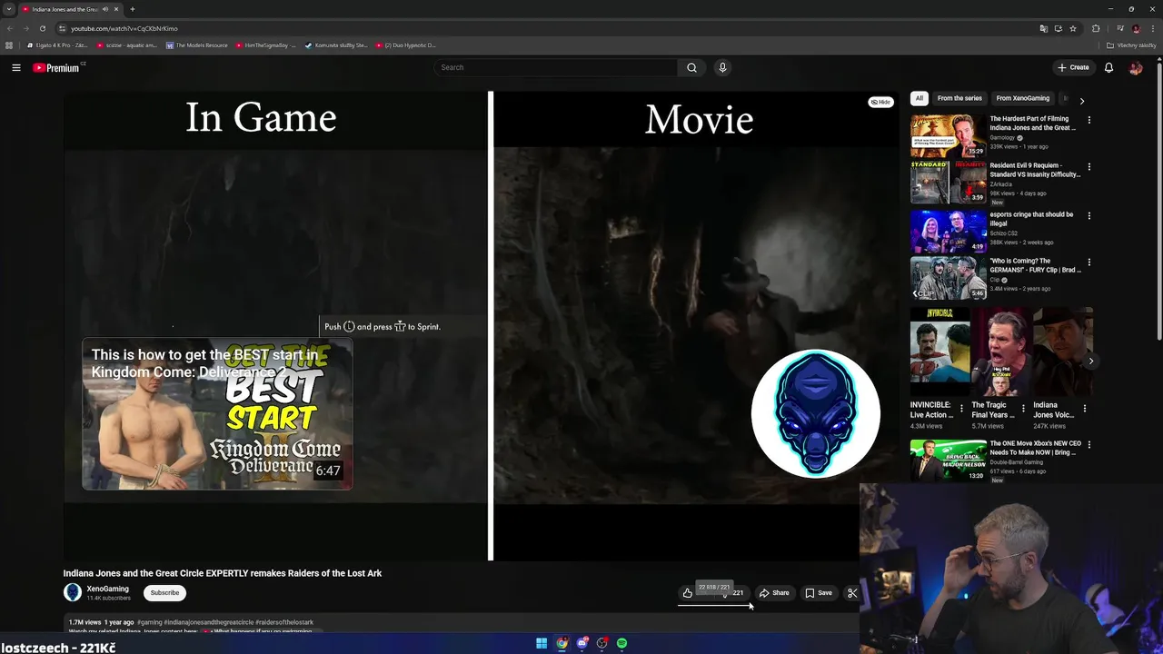Open a new browser tab

(133, 9)
